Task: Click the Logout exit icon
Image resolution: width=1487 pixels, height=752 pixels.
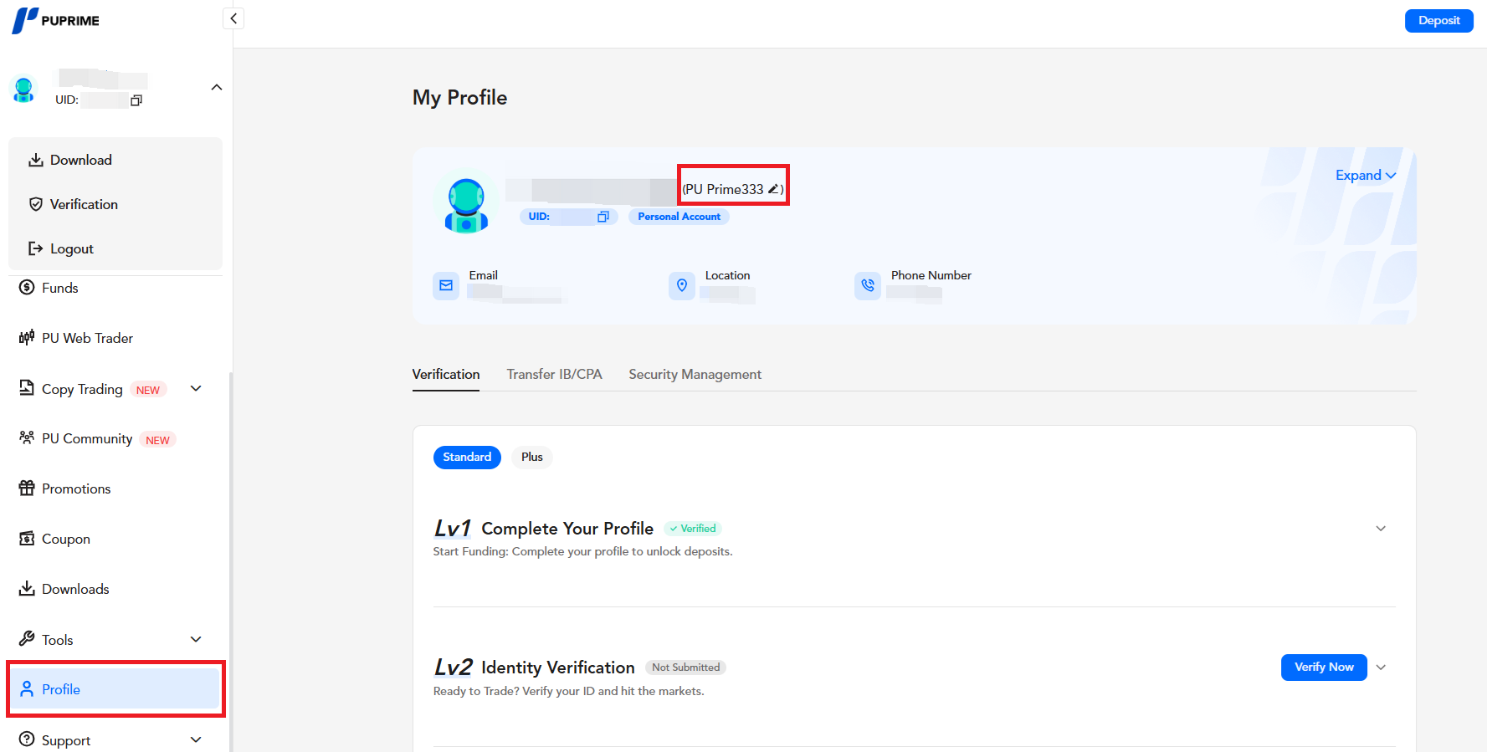Action: point(36,248)
